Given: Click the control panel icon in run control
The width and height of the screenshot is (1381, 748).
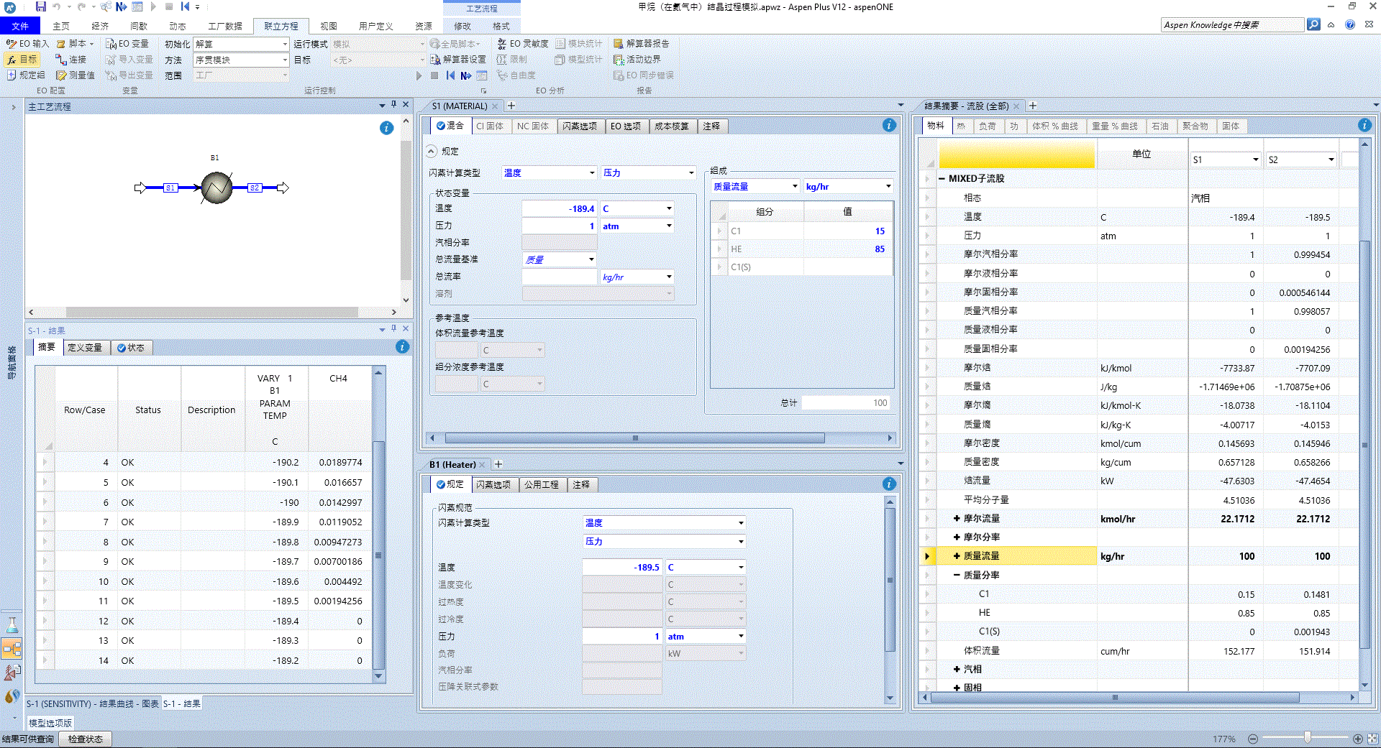Looking at the screenshot, I should pos(482,75).
